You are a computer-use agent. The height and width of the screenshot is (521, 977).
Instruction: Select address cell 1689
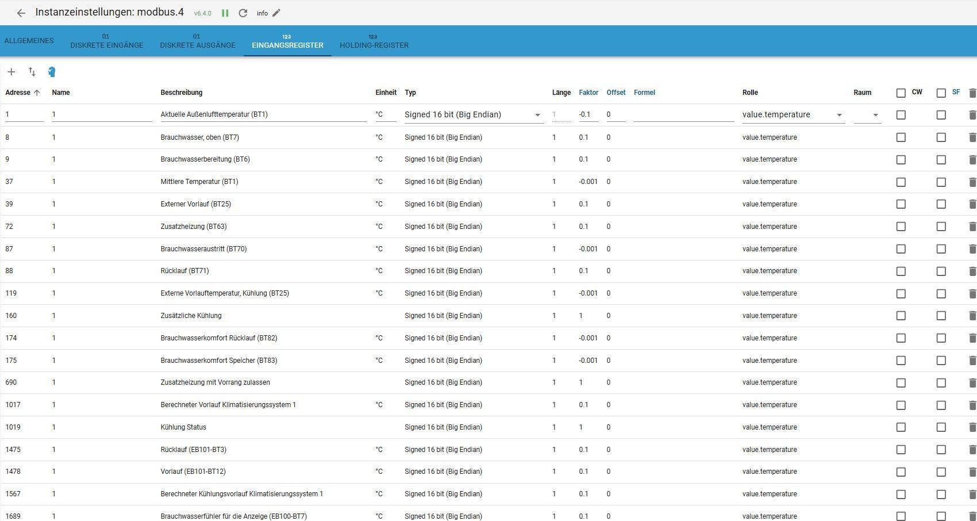click(13, 516)
